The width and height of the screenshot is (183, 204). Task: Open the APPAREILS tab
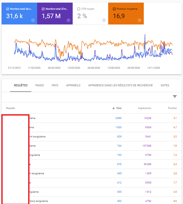click(x=73, y=85)
